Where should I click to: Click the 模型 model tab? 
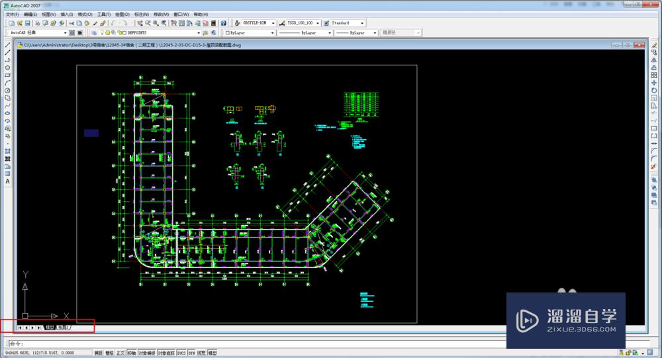point(50,328)
